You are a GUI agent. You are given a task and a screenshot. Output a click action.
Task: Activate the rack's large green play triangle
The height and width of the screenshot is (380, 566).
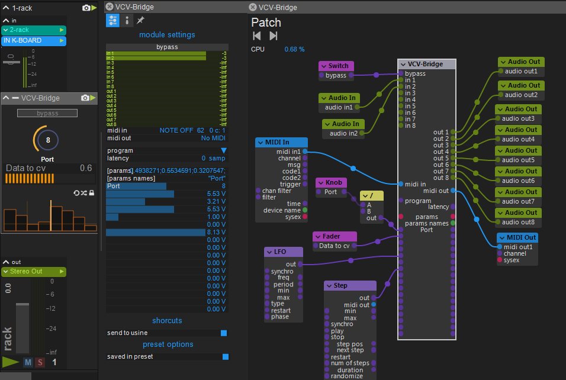[x=11, y=362]
